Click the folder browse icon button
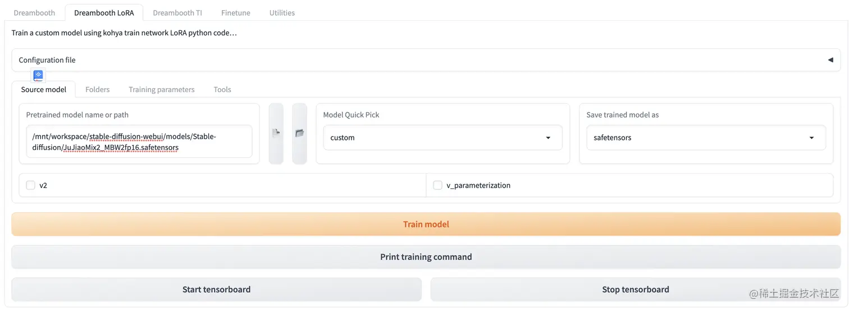The image size is (849, 309). (x=300, y=133)
